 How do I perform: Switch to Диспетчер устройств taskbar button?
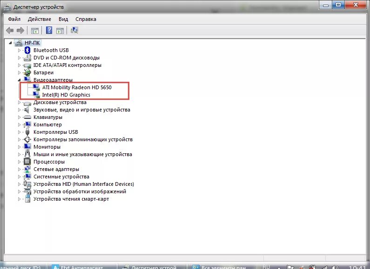click(152, 267)
